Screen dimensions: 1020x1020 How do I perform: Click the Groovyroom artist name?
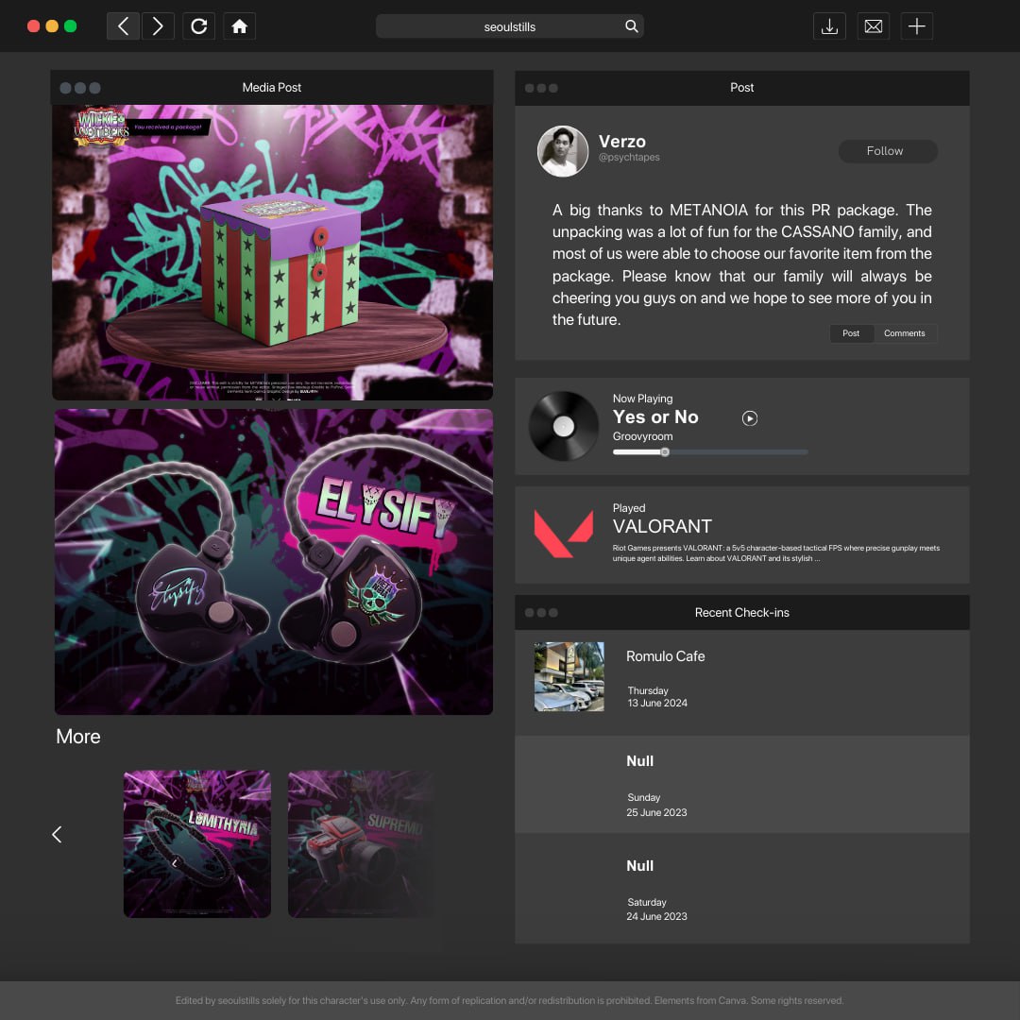[x=643, y=436]
